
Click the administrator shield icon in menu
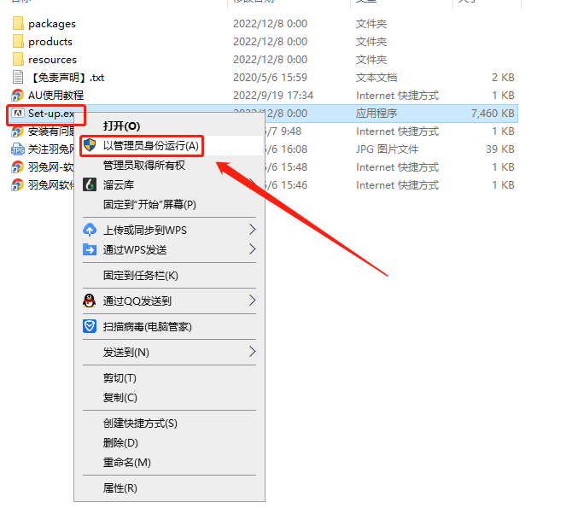click(x=90, y=145)
